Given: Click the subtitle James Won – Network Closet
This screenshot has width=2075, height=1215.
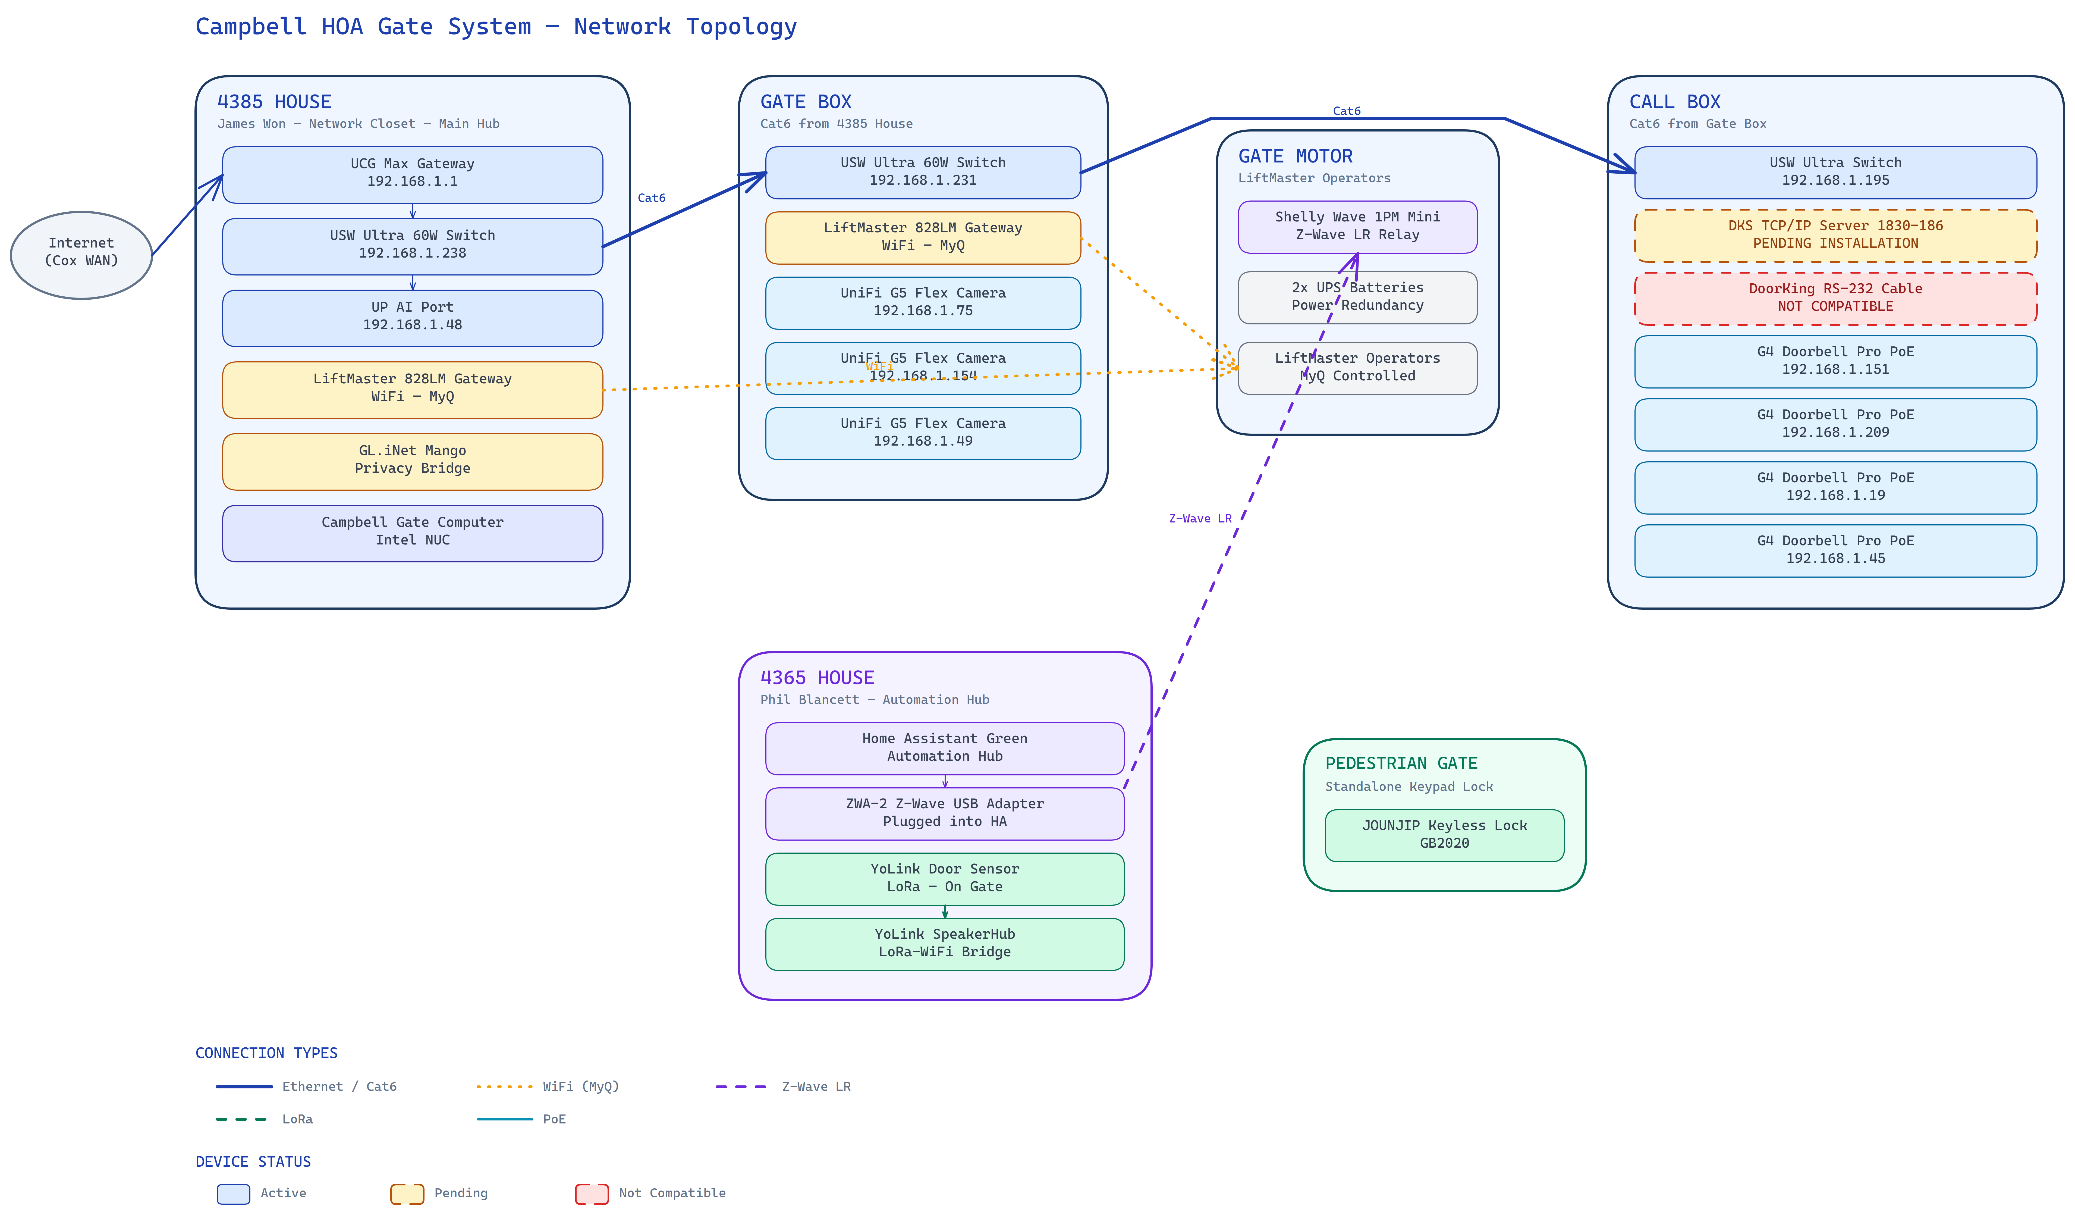Looking at the screenshot, I should [x=358, y=124].
